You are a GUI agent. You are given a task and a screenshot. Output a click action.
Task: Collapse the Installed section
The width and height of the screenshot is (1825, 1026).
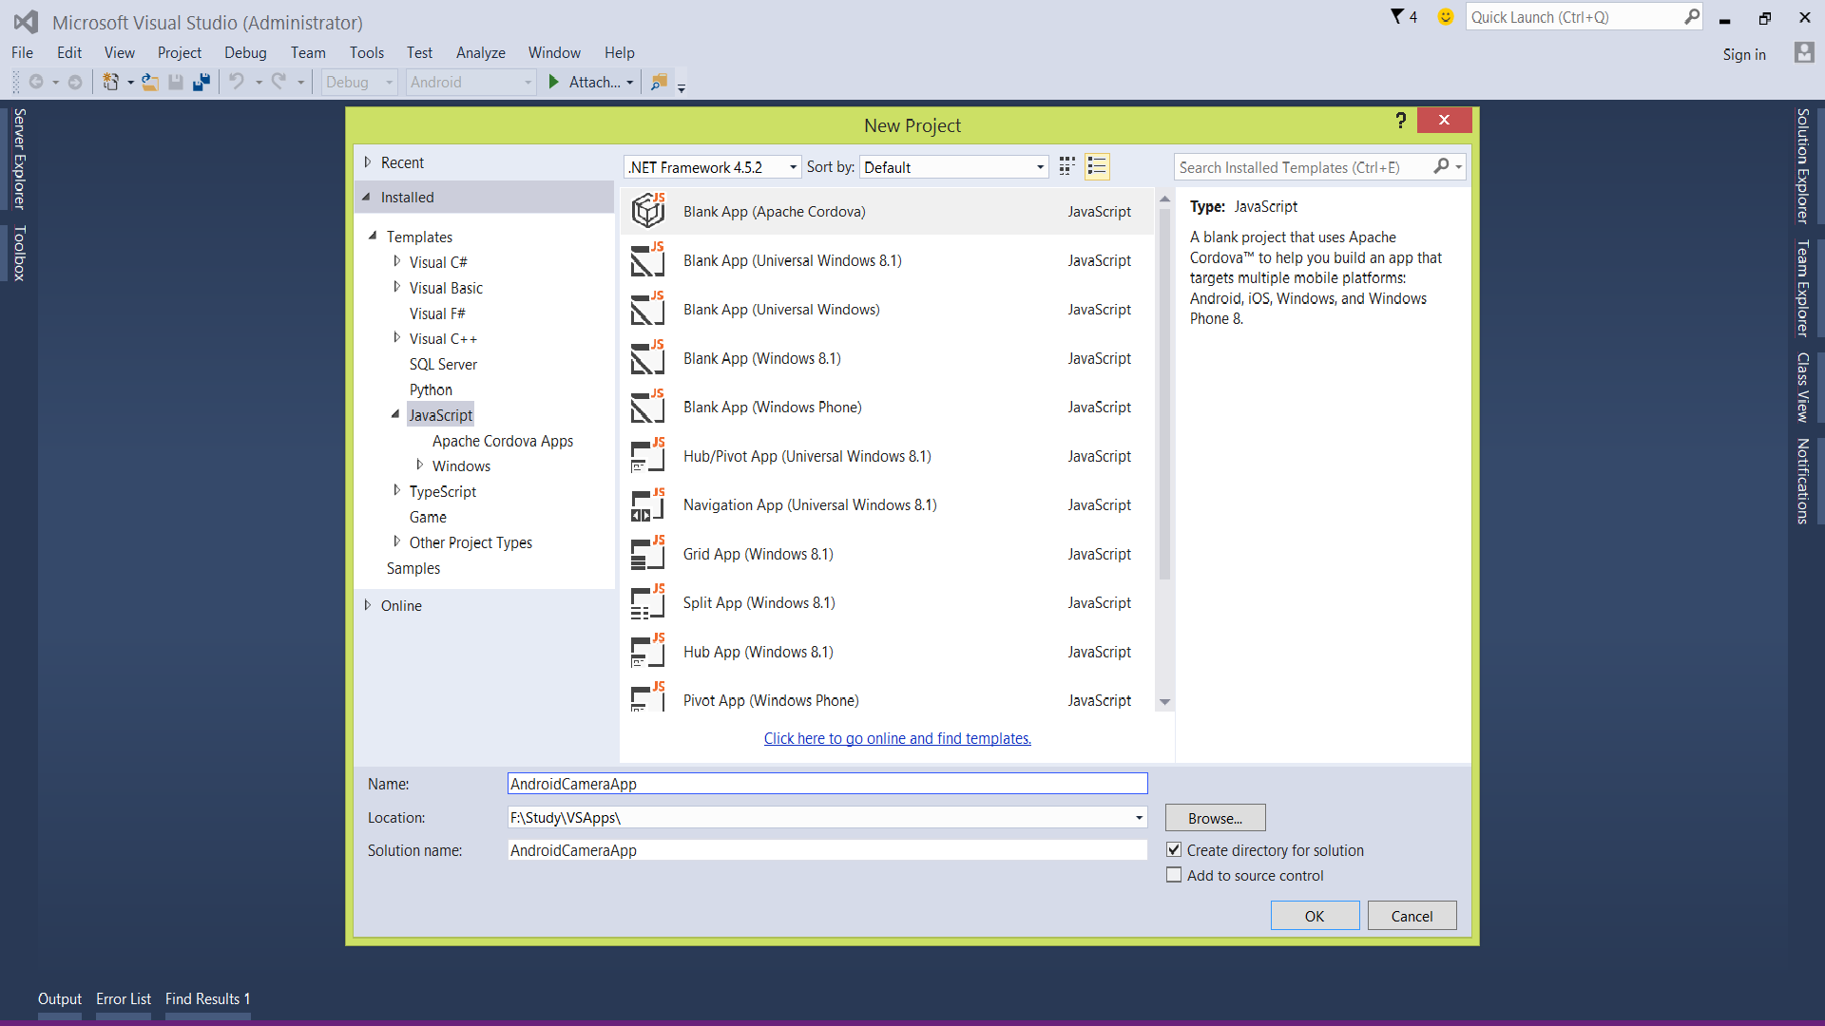pyautogui.click(x=367, y=197)
